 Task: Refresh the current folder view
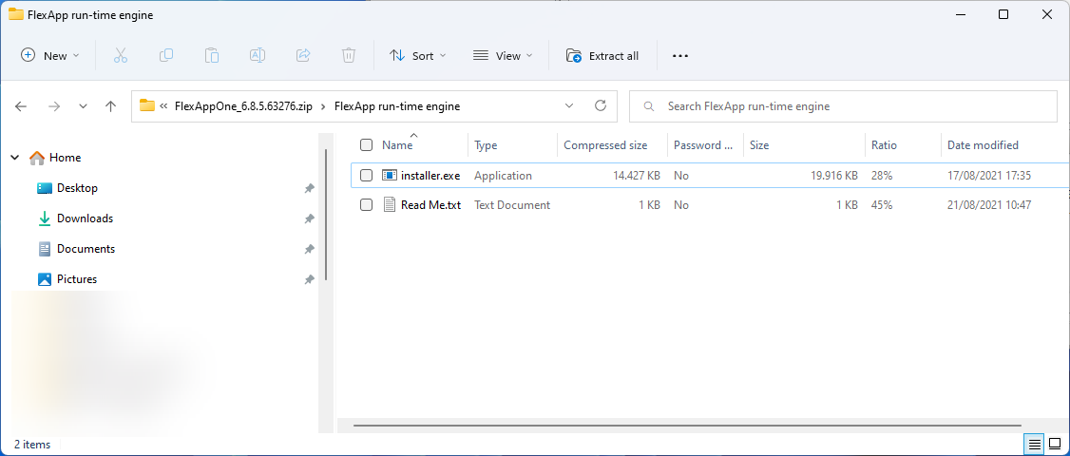(600, 106)
